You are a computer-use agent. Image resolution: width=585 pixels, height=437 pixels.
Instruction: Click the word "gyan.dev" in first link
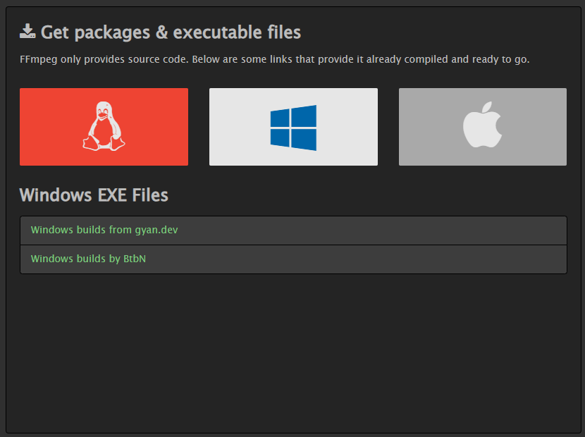point(156,230)
